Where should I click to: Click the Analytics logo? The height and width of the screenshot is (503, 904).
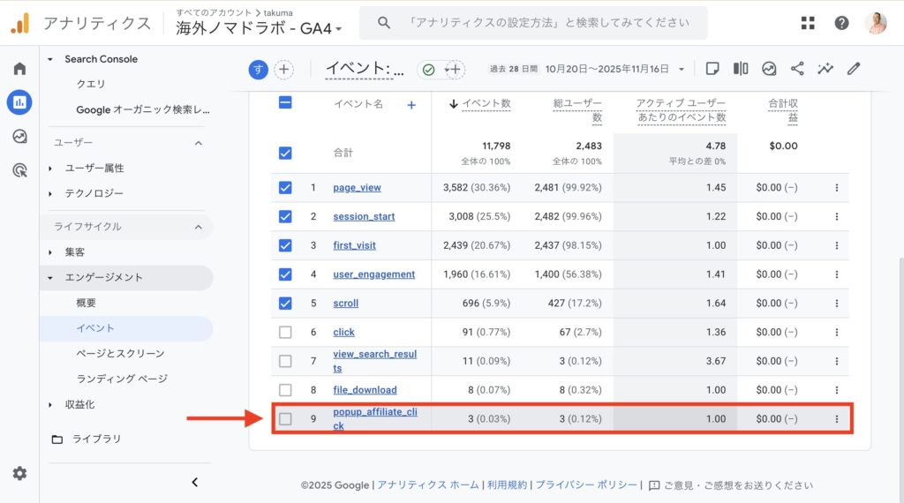pyautogui.click(x=20, y=23)
